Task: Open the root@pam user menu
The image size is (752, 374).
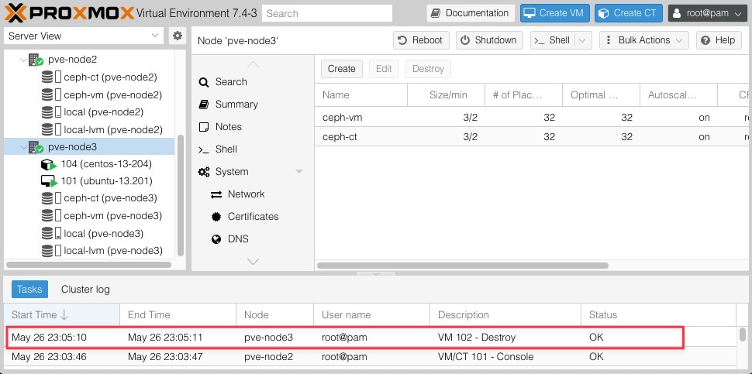Action: (x=707, y=13)
